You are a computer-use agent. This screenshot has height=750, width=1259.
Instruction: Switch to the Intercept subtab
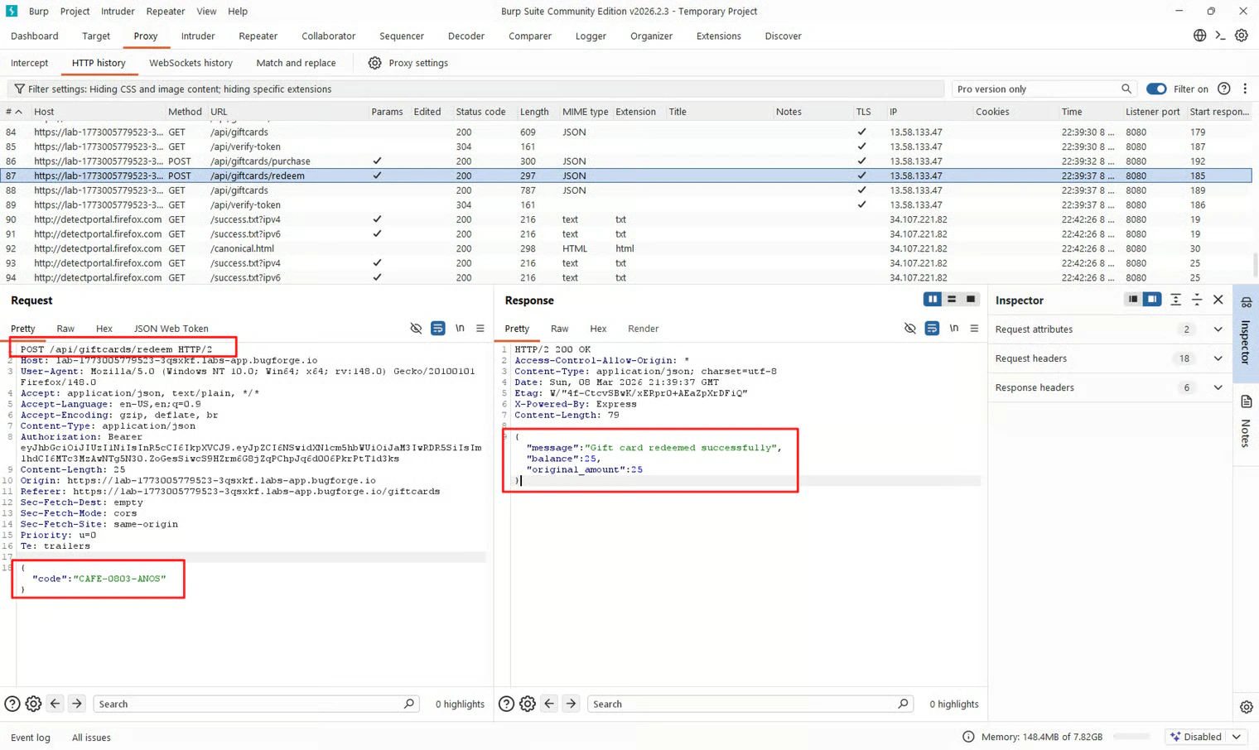pos(30,63)
